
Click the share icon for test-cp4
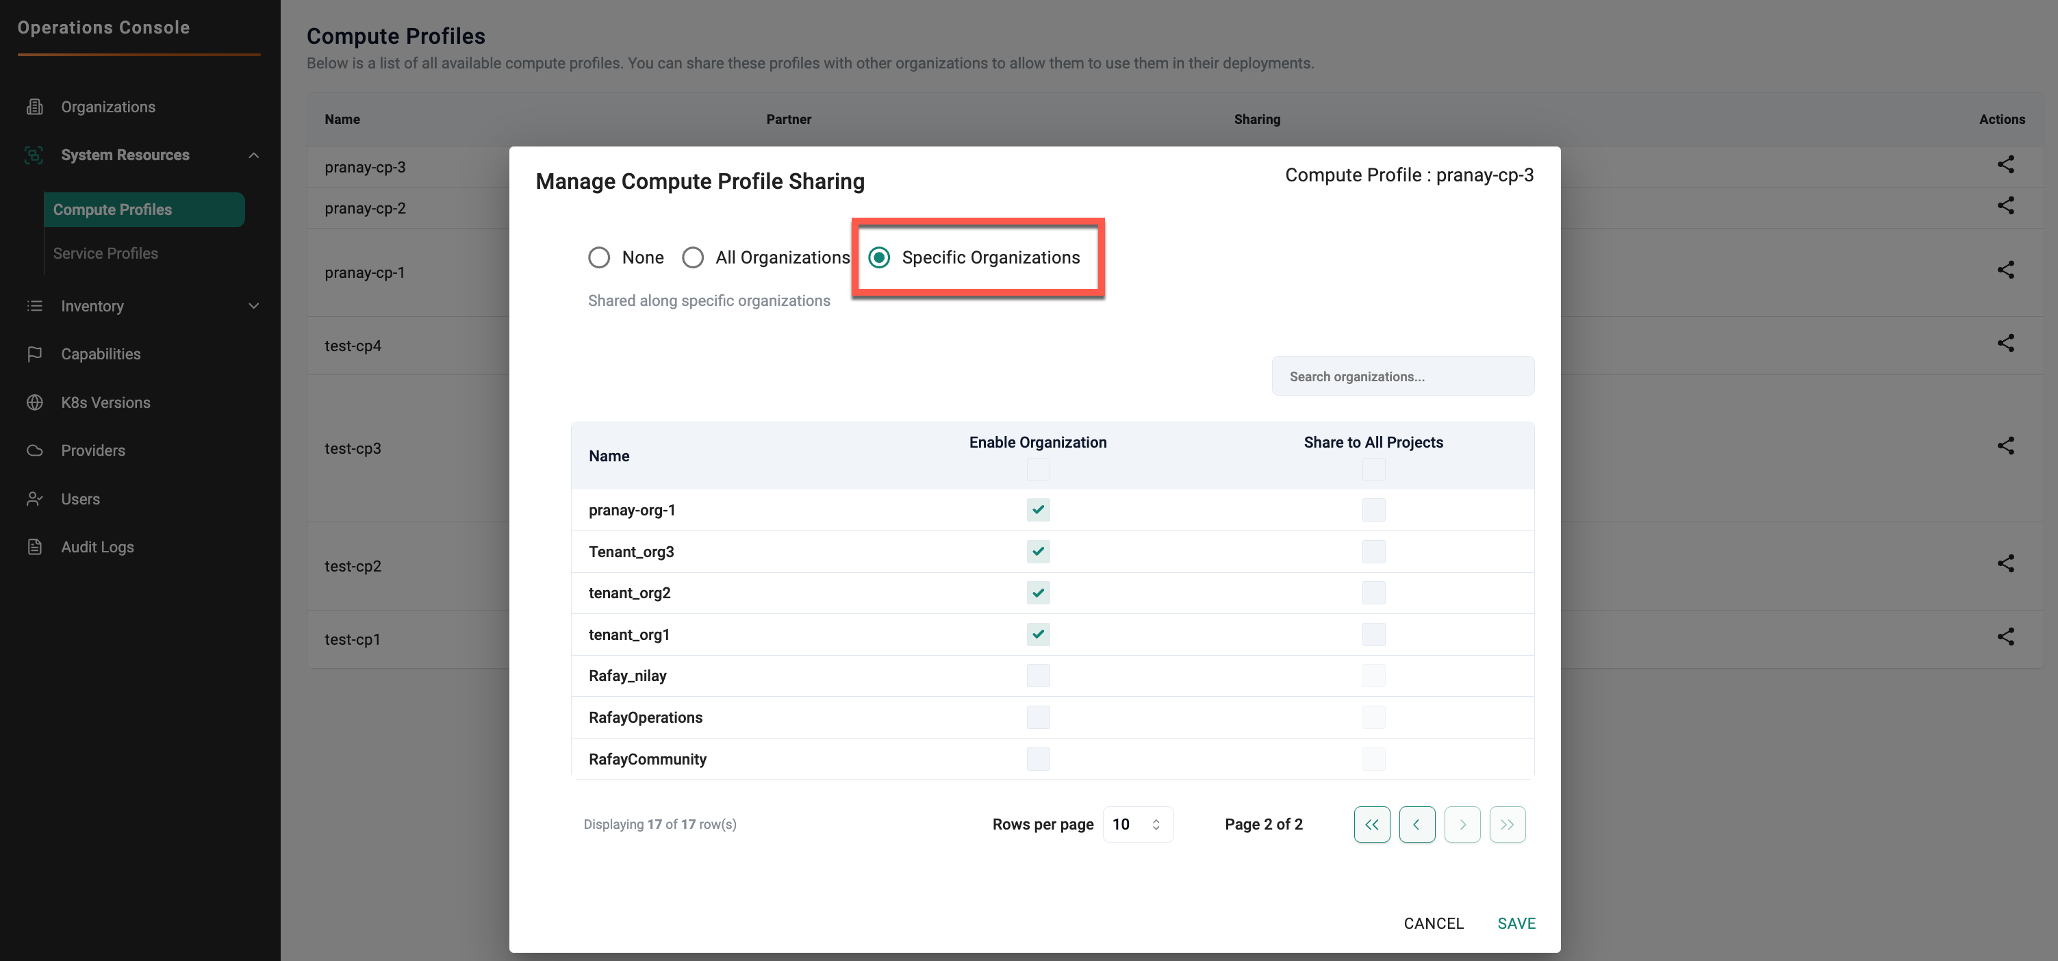pyautogui.click(x=2005, y=343)
